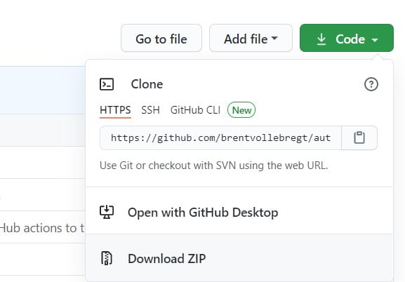Click the terminal icon beside Clone
The image size is (405, 282).
(x=107, y=84)
